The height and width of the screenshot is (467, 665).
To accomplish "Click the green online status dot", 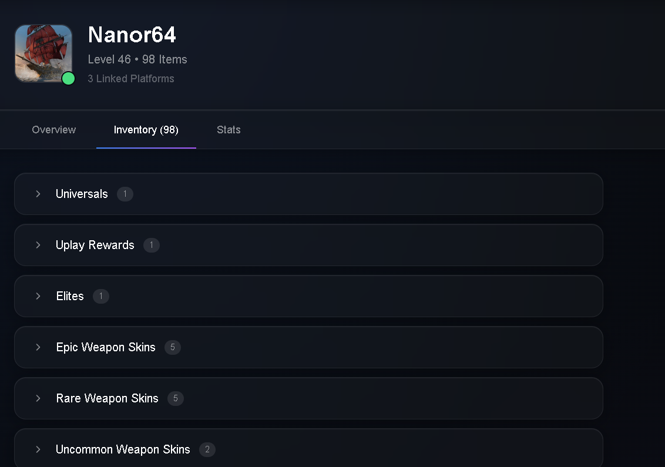I will (68, 79).
